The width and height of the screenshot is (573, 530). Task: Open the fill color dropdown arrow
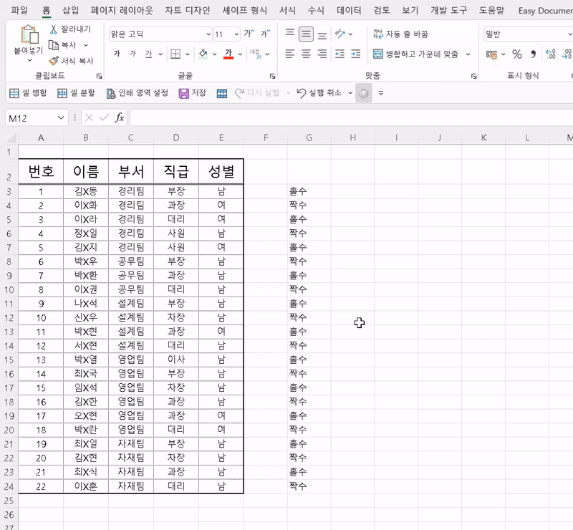214,54
